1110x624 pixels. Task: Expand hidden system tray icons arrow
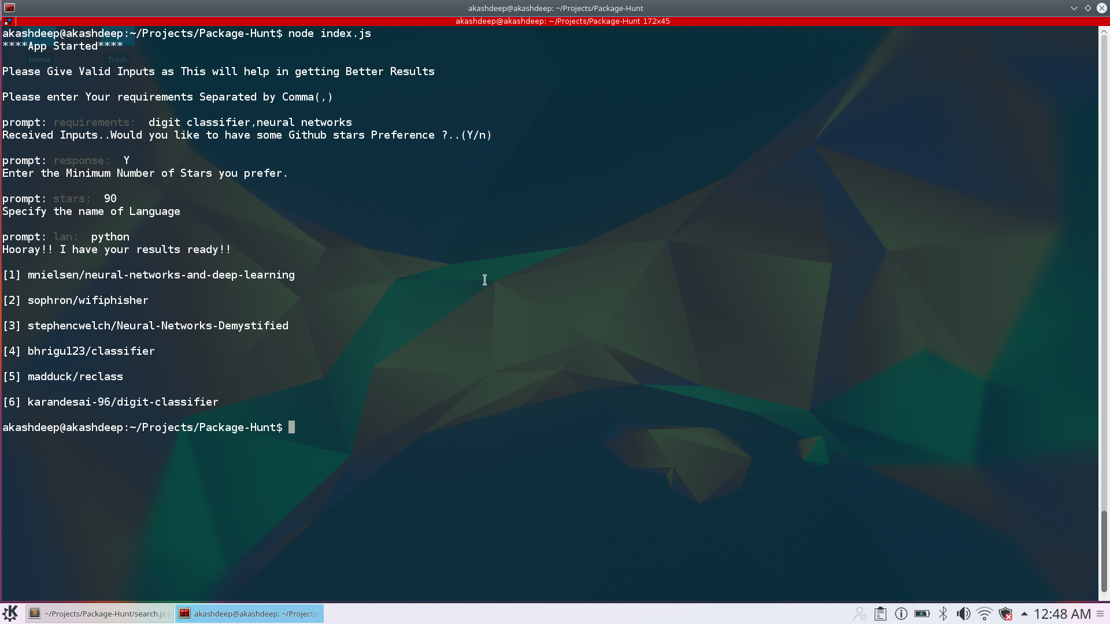(x=1024, y=614)
